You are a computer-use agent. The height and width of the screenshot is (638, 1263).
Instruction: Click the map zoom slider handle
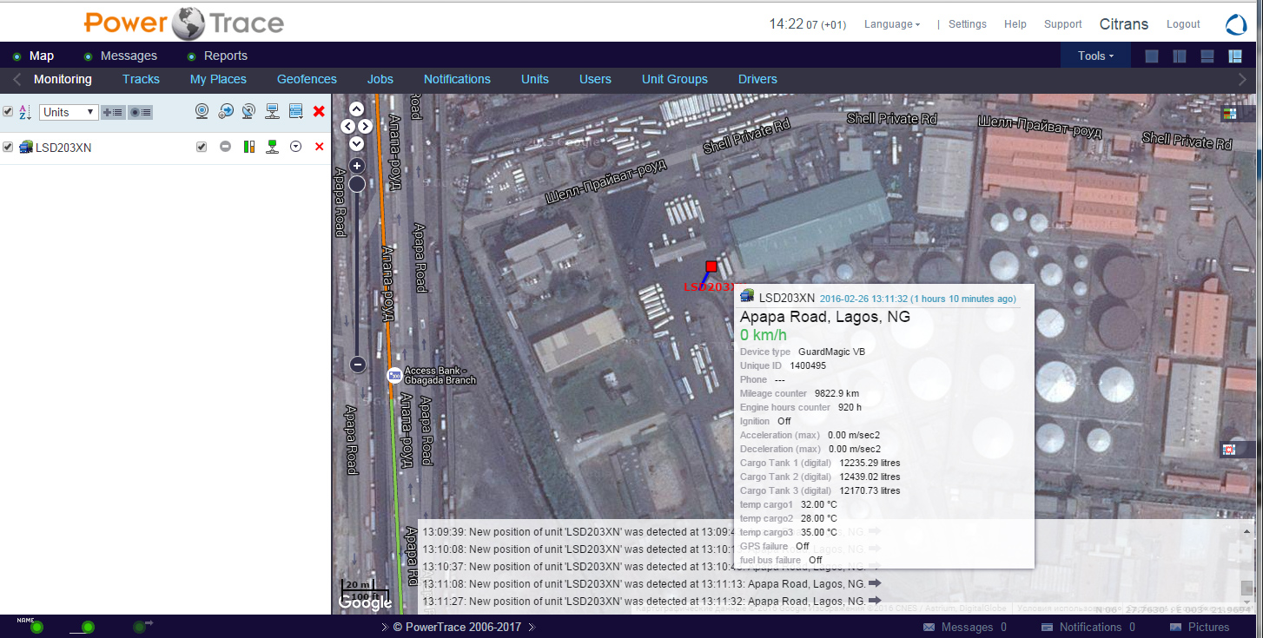click(x=357, y=184)
